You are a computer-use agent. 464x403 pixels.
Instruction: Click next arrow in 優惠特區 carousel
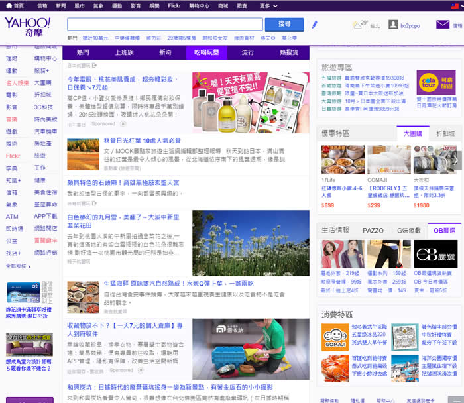click(456, 159)
